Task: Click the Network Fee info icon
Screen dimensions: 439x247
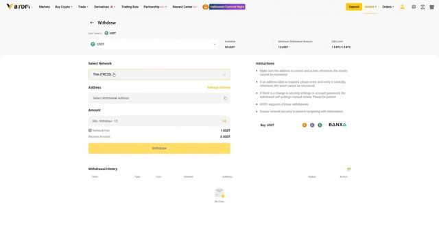Action: [90, 130]
